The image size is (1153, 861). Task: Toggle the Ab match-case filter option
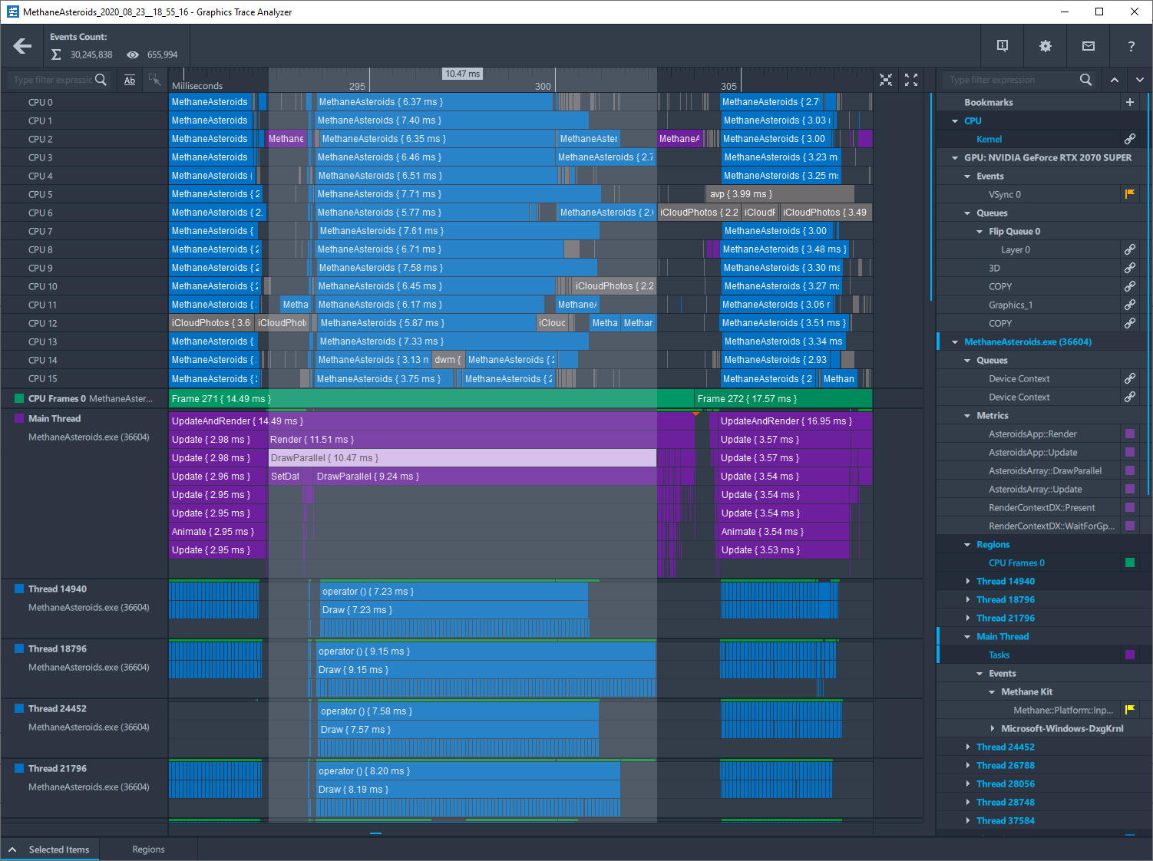pos(130,80)
